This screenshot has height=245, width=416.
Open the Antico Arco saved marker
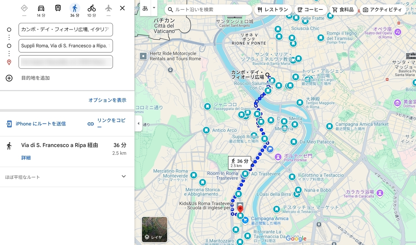[x=206, y=130]
